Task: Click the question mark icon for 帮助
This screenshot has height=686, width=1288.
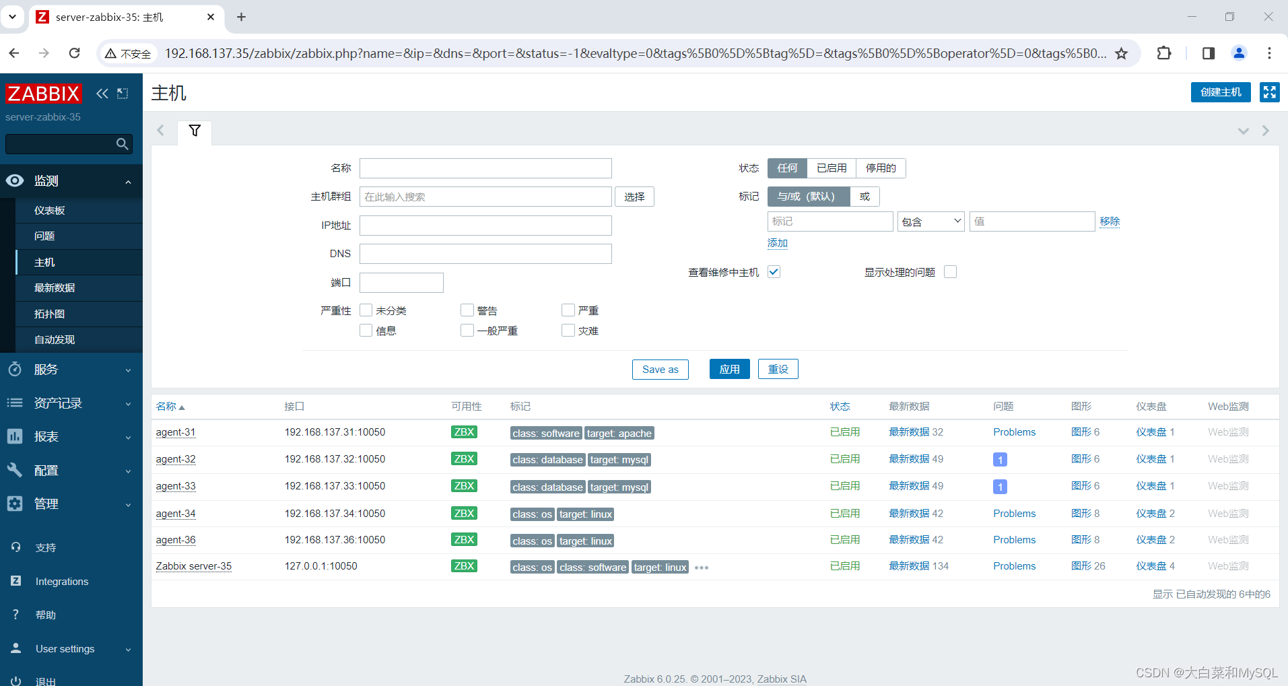Action: (16, 614)
